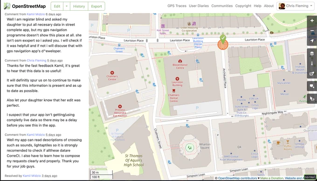Click the Lauriston Building red cross icon

pyautogui.click(x=177, y=79)
